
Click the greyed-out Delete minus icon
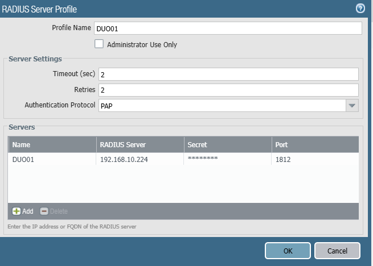[x=44, y=211]
